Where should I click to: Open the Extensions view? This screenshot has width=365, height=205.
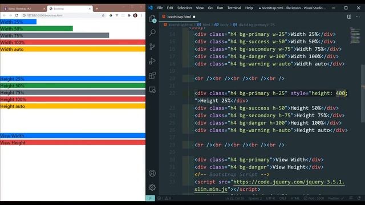[x=152, y=75]
